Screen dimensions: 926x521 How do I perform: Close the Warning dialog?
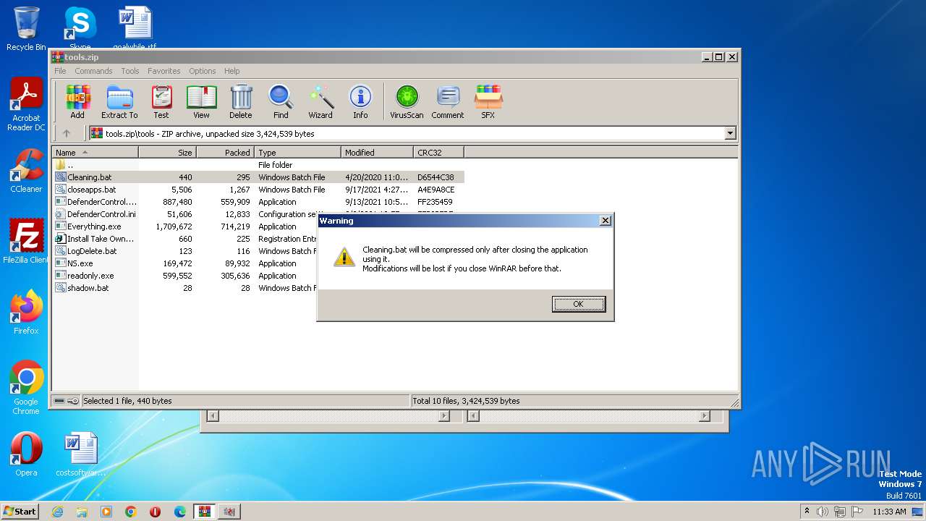point(606,221)
